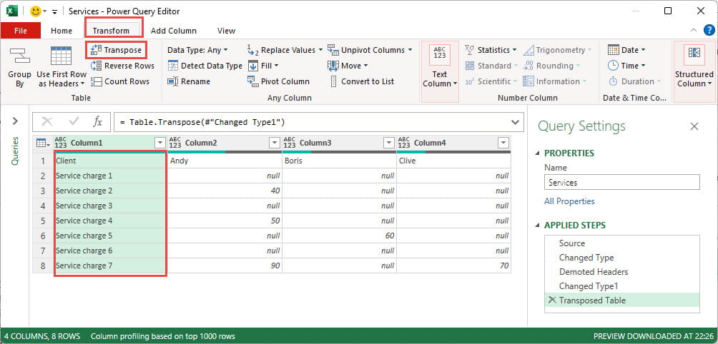The width and height of the screenshot is (718, 344).
Task: Click Use First Row as Headers icon
Action: click(61, 57)
